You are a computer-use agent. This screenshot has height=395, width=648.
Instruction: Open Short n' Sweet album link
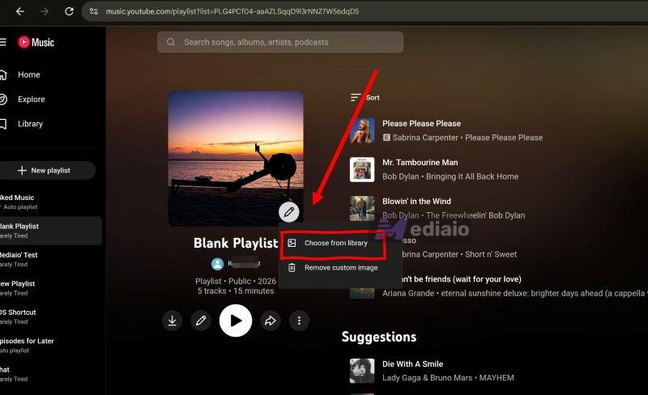[491, 254]
